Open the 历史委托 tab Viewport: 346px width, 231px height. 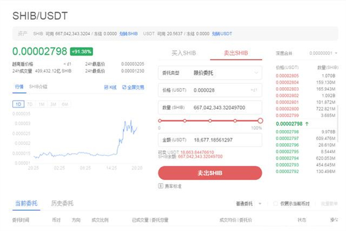[62, 203]
